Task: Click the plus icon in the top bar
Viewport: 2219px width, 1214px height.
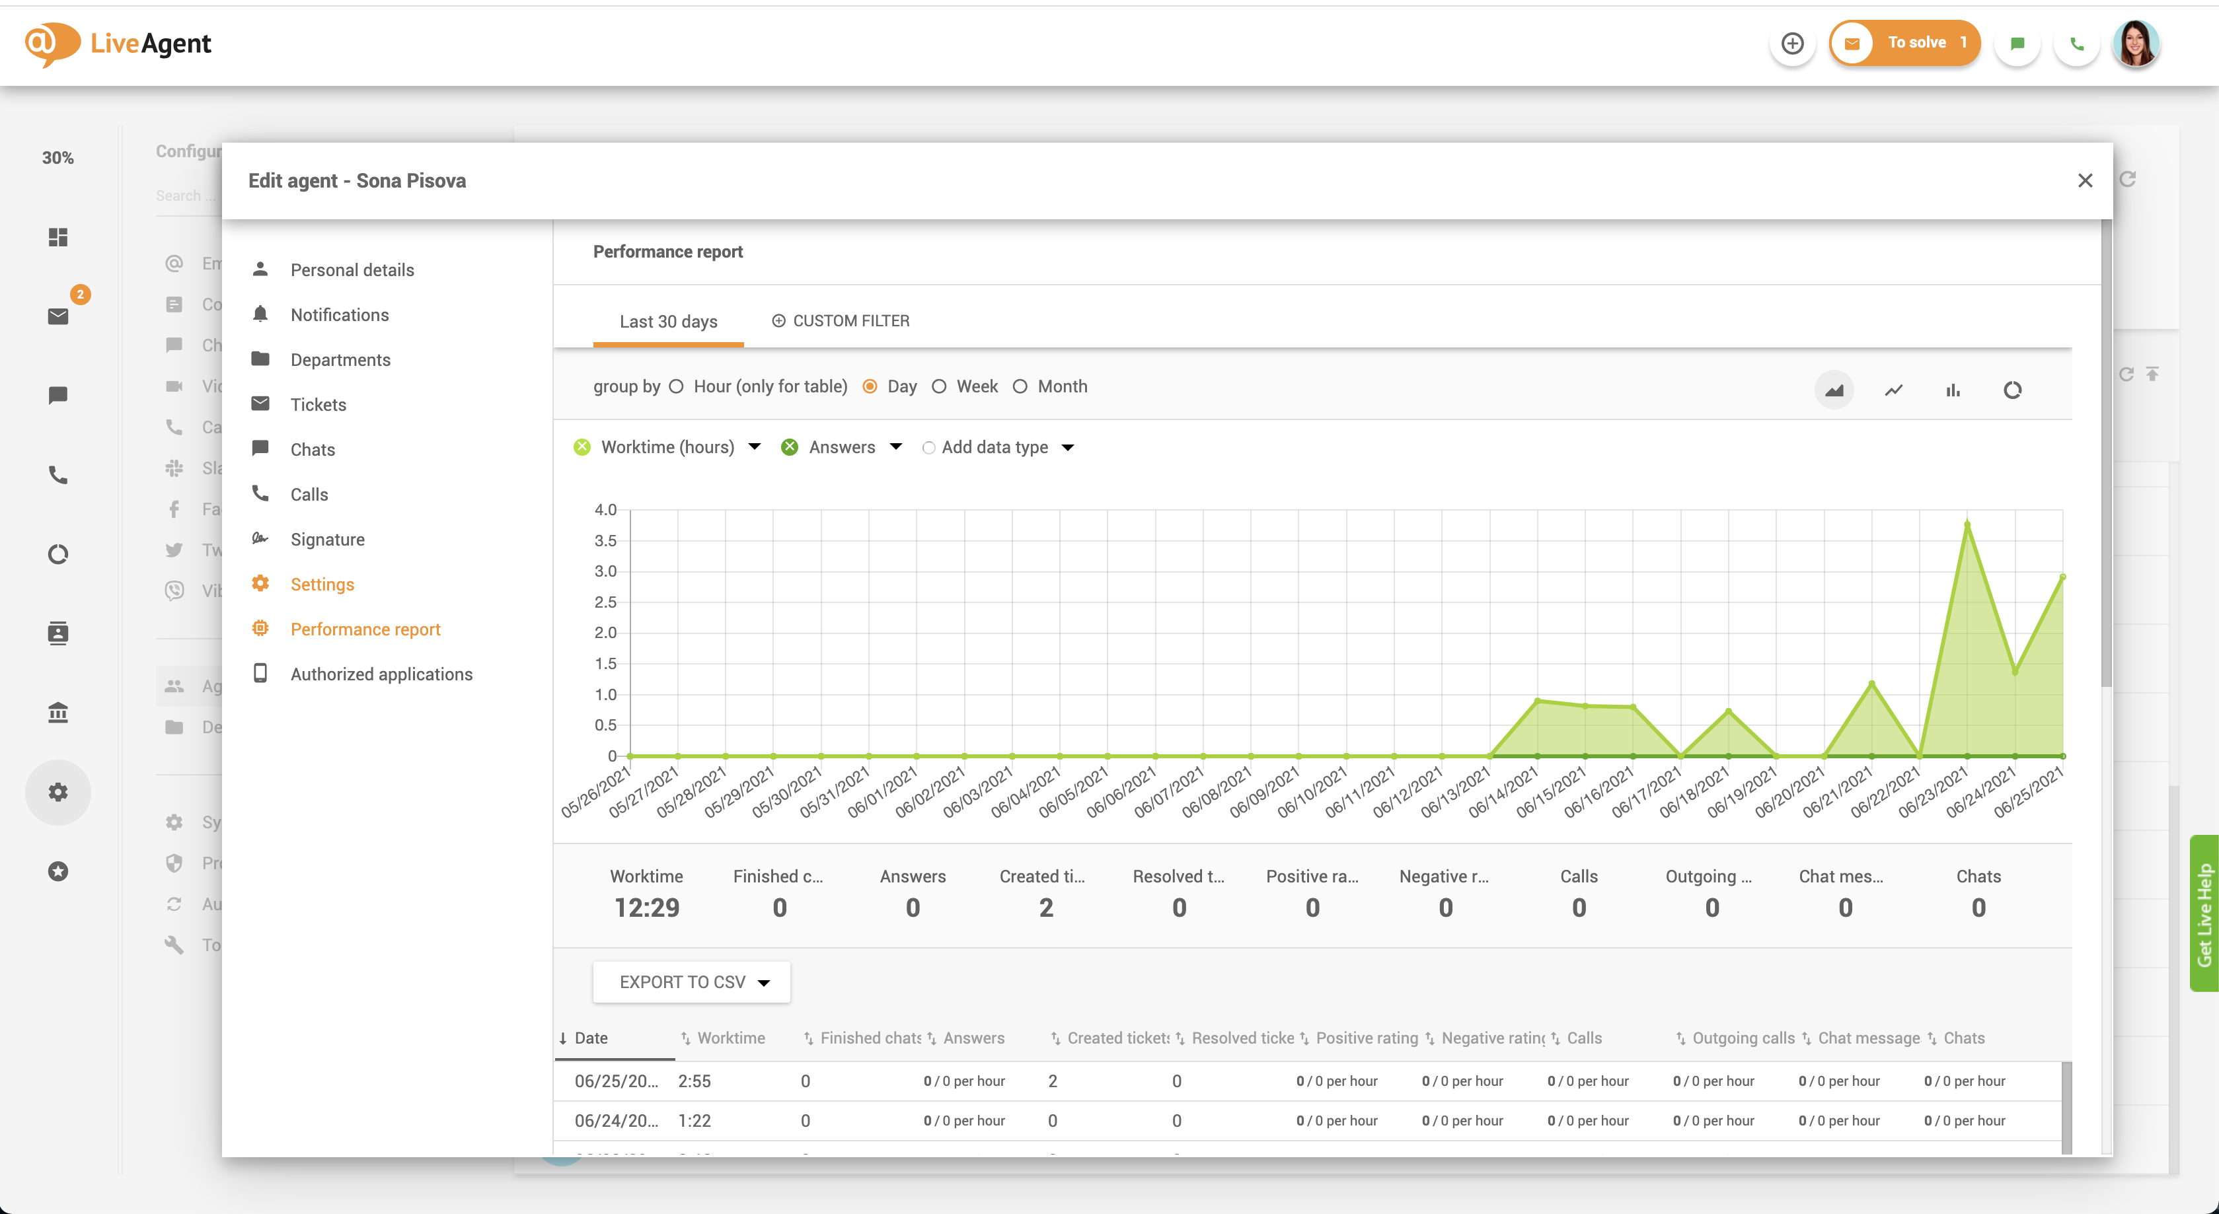Action: [1793, 43]
